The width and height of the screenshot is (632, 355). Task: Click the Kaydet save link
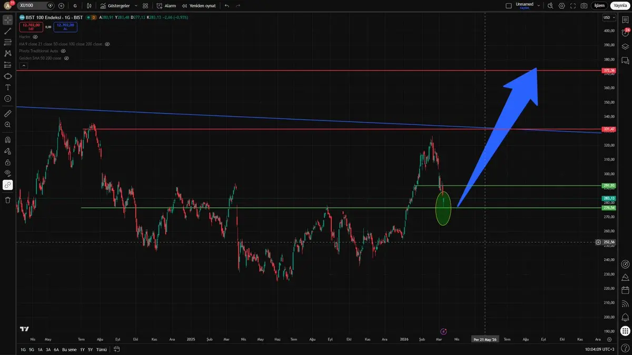click(x=524, y=8)
